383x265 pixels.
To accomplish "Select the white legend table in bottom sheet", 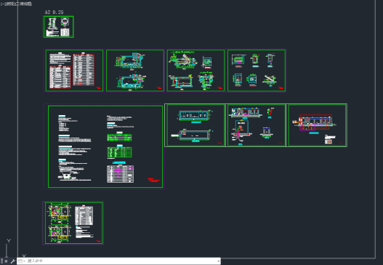I will point(84,215).
